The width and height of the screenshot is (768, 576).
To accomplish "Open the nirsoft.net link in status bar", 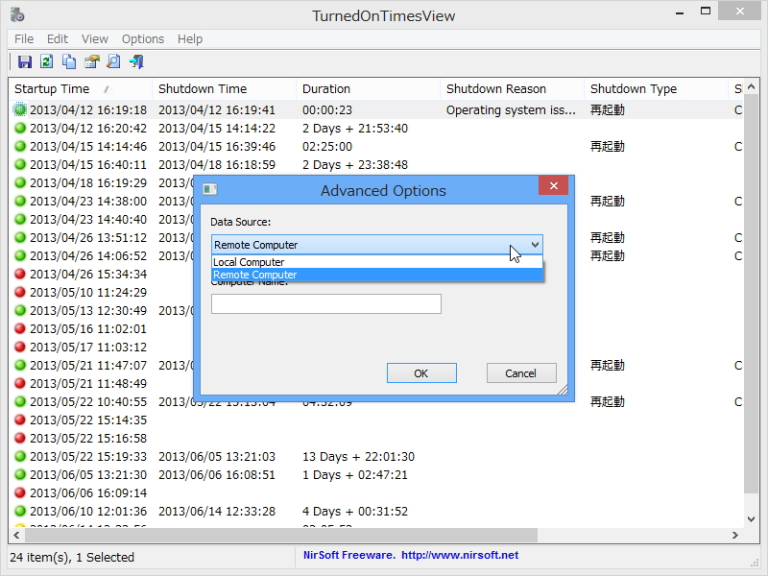I will click(460, 555).
